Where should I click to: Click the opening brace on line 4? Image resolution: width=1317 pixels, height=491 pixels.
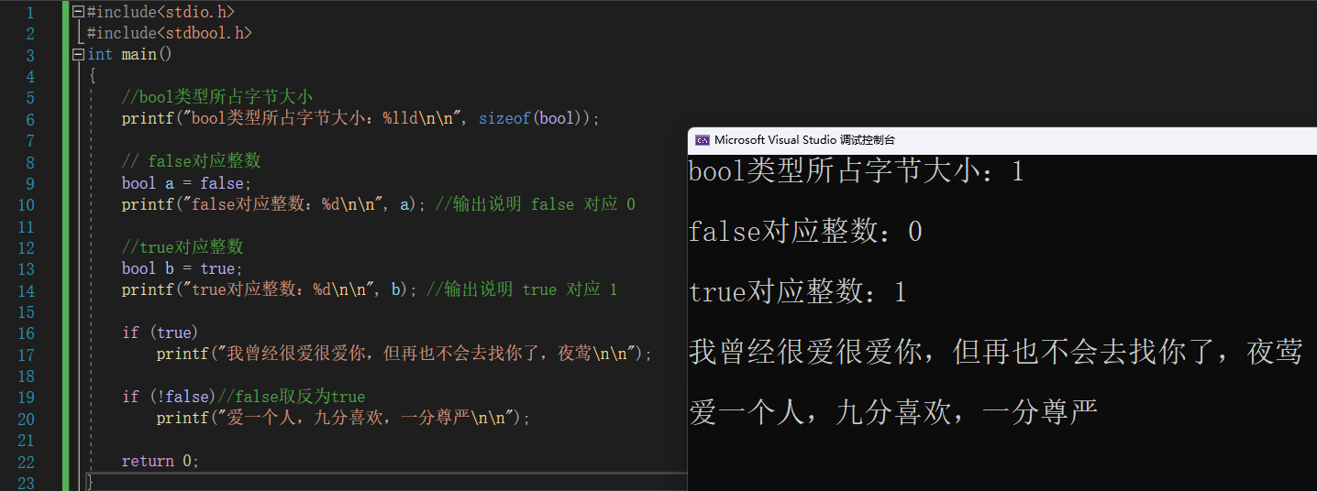tap(92, 76)
